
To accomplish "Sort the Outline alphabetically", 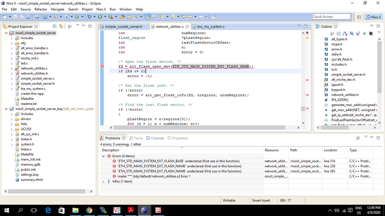I will pos(345,34).
